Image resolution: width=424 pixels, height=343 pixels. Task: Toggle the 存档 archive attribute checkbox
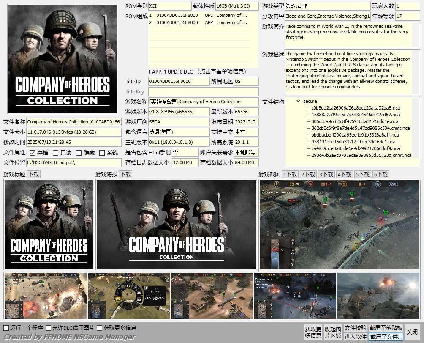32,153
